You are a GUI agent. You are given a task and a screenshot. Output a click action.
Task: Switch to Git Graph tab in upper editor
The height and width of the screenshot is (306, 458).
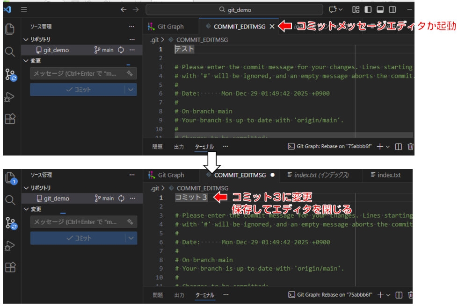pos(166,27)
